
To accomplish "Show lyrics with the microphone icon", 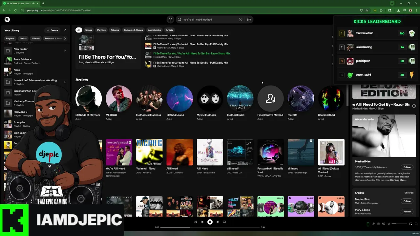I will click(373, 224).
